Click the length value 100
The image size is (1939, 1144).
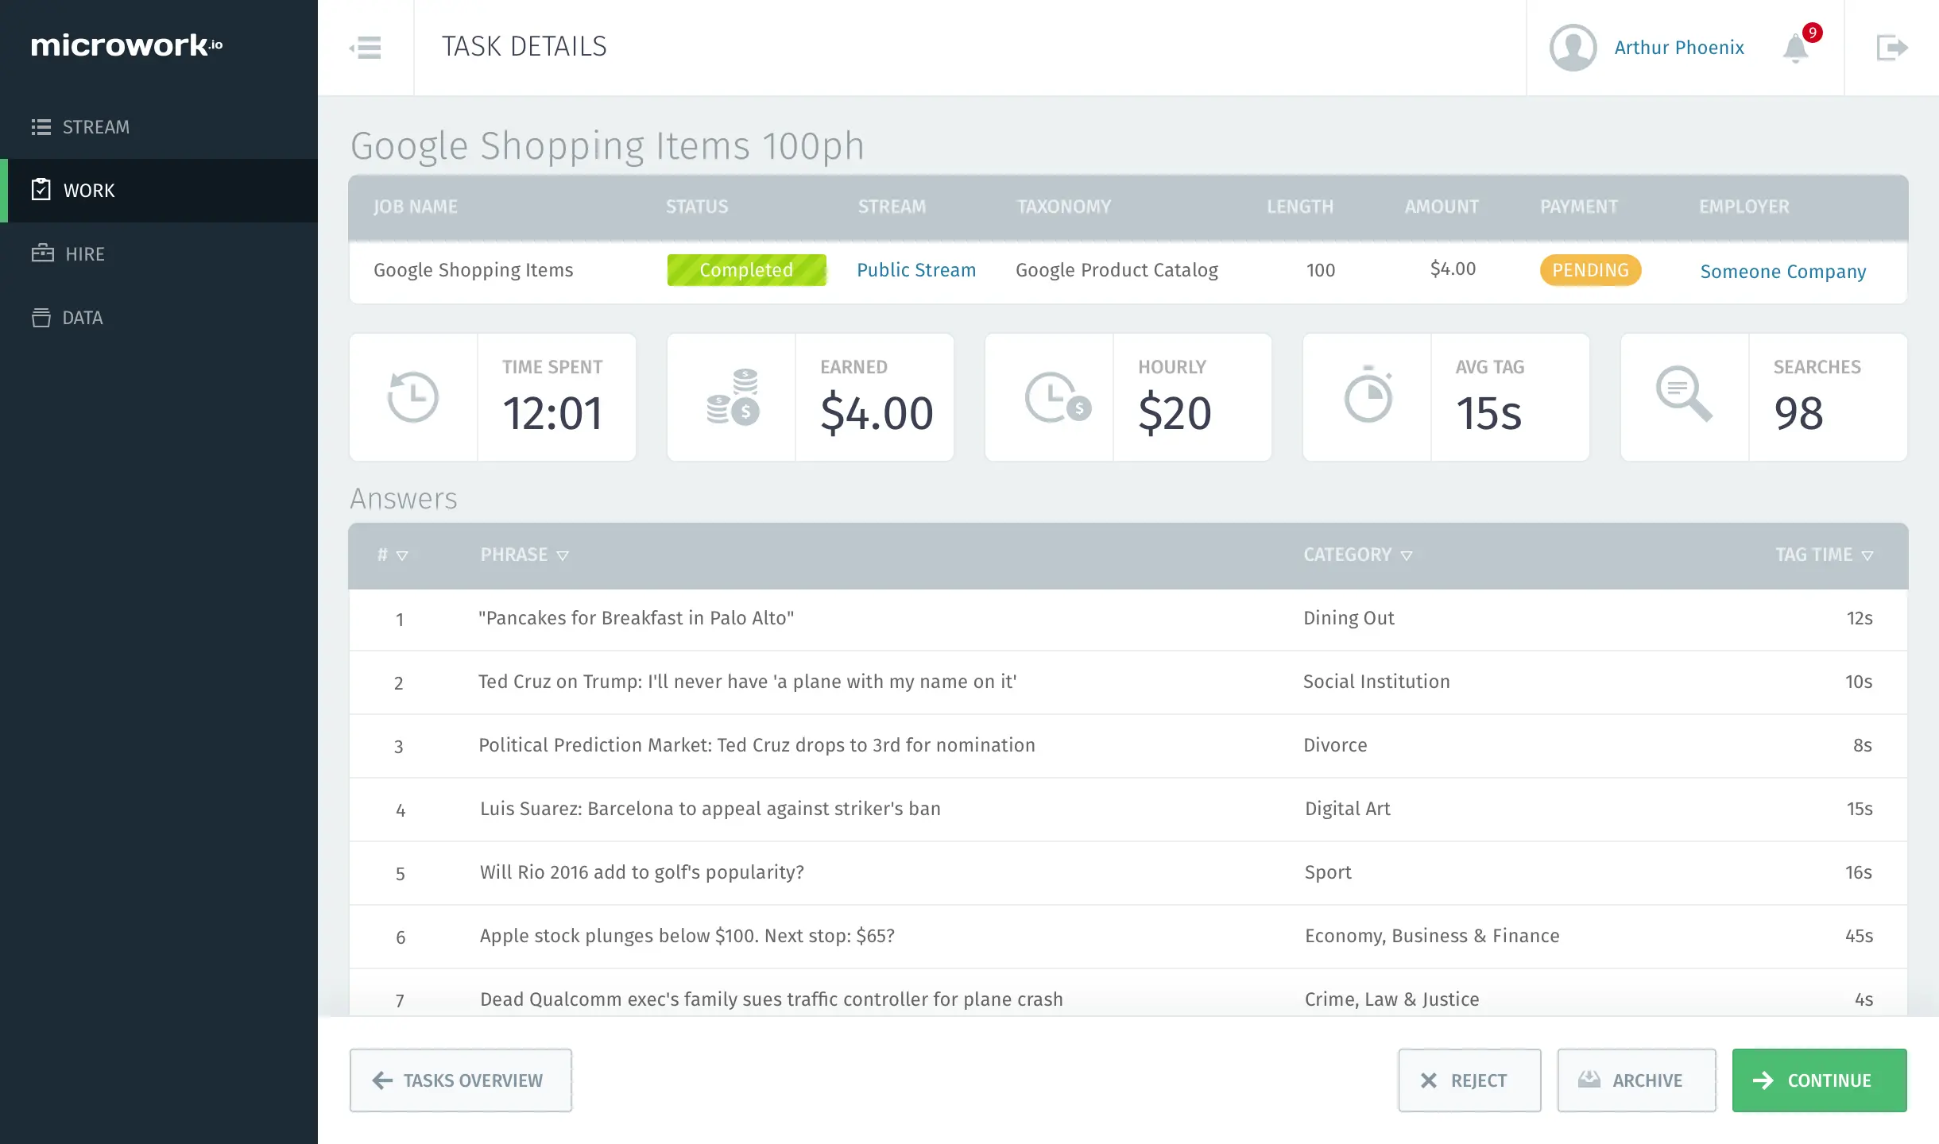pos(1321,270)
